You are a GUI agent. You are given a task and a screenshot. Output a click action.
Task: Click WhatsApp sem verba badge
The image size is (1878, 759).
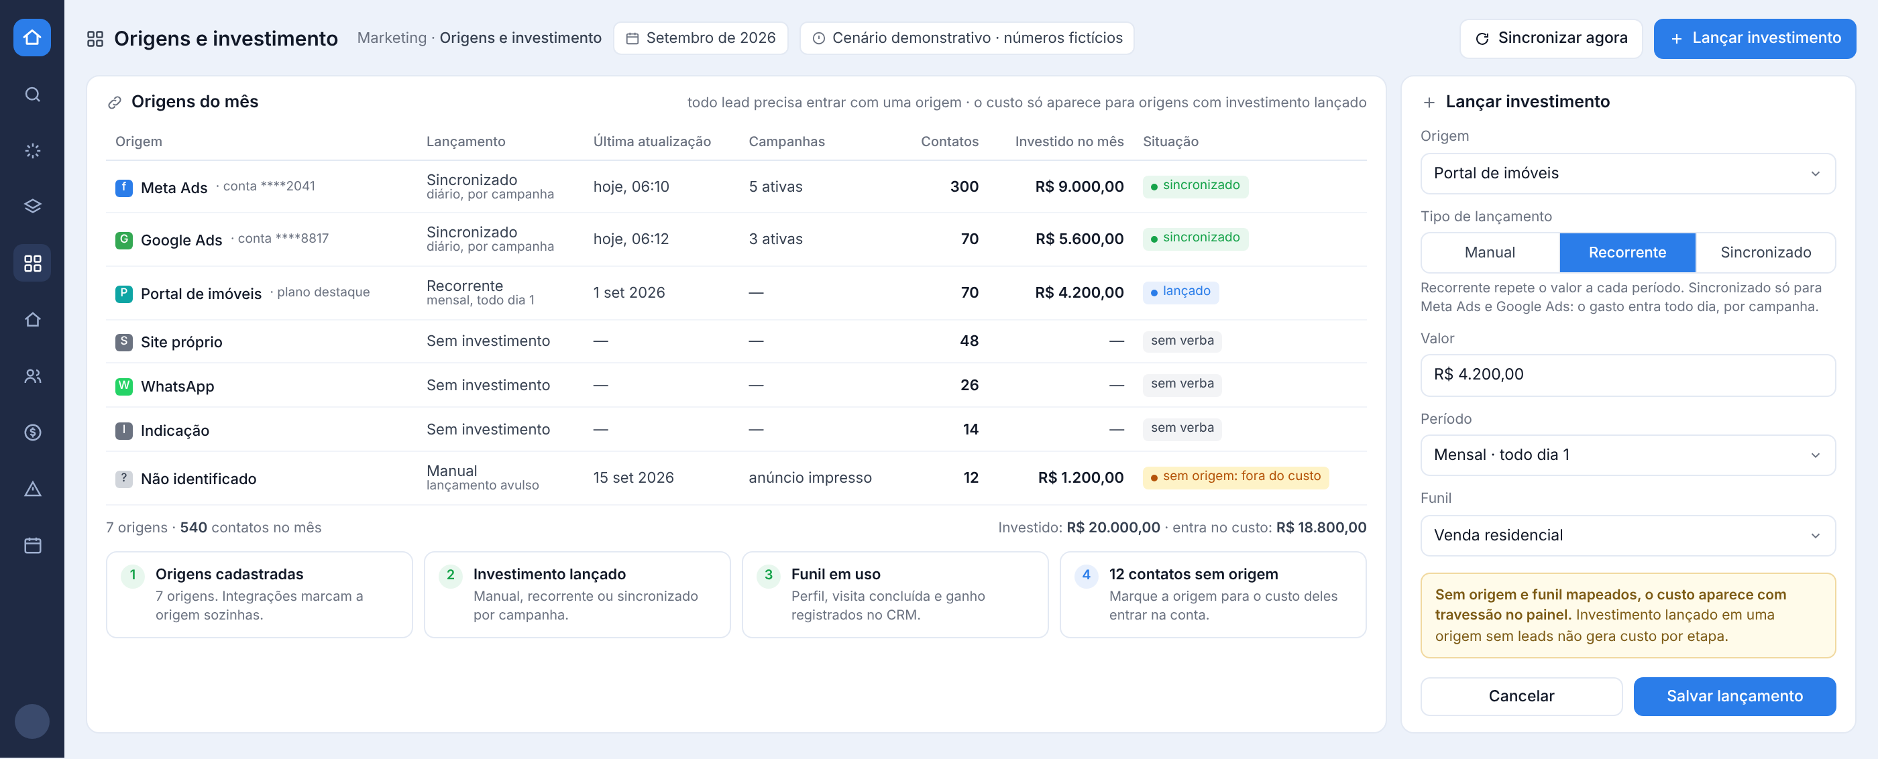[x=1182, y=384]
